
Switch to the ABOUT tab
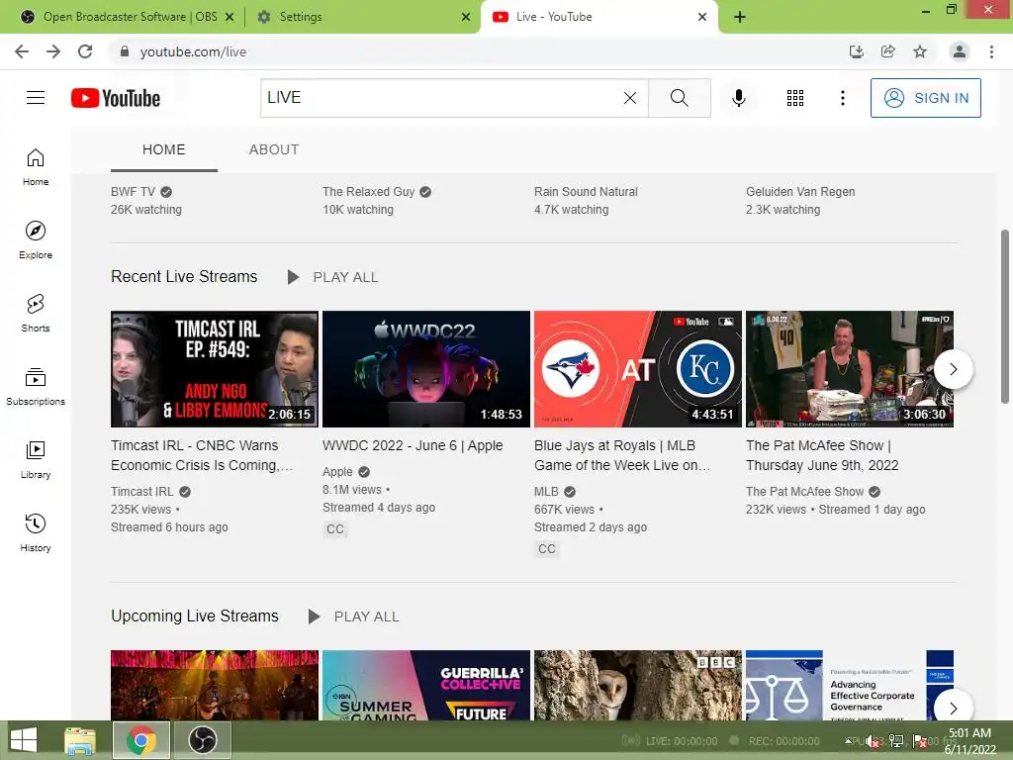pyautogui.click(x=274, y=150)
